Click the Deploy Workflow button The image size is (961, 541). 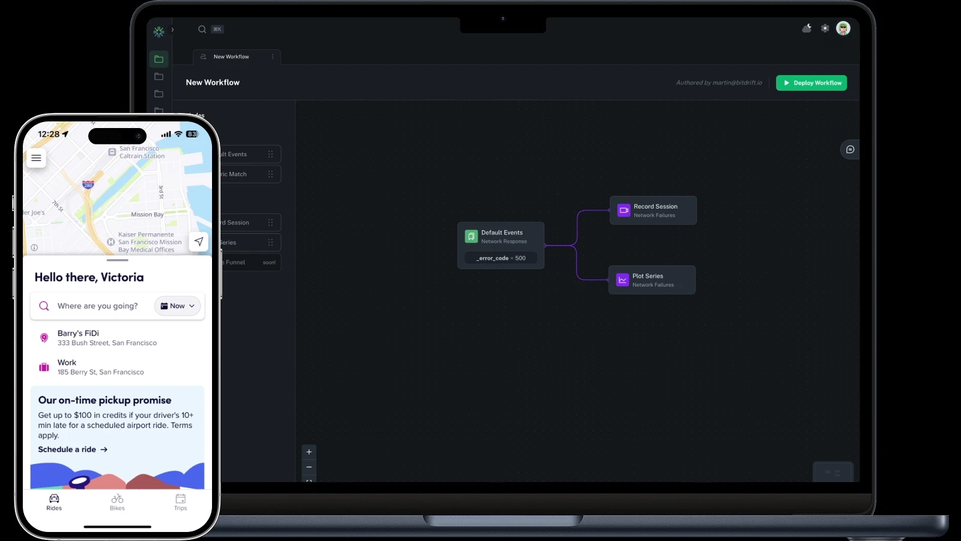pyautogui.click(x=811, y=83)
